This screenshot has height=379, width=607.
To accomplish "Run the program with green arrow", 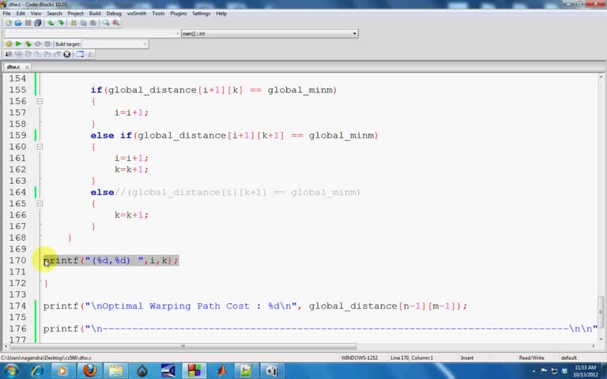I will click(x=18, y=44).
